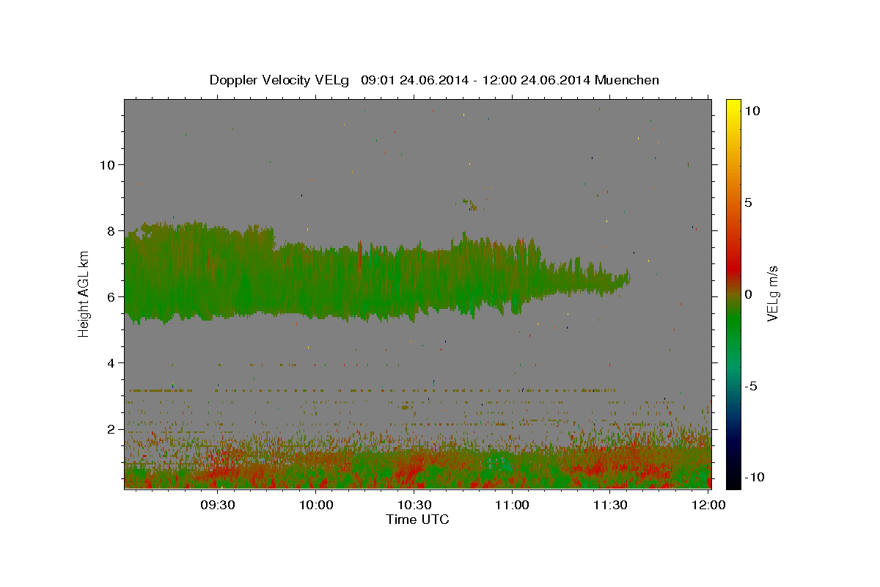The width and height of the screenshot is (880, 587).
Task: Click the 09:30 time tick label
Action: pyautogui.click(x=218, y=506)
